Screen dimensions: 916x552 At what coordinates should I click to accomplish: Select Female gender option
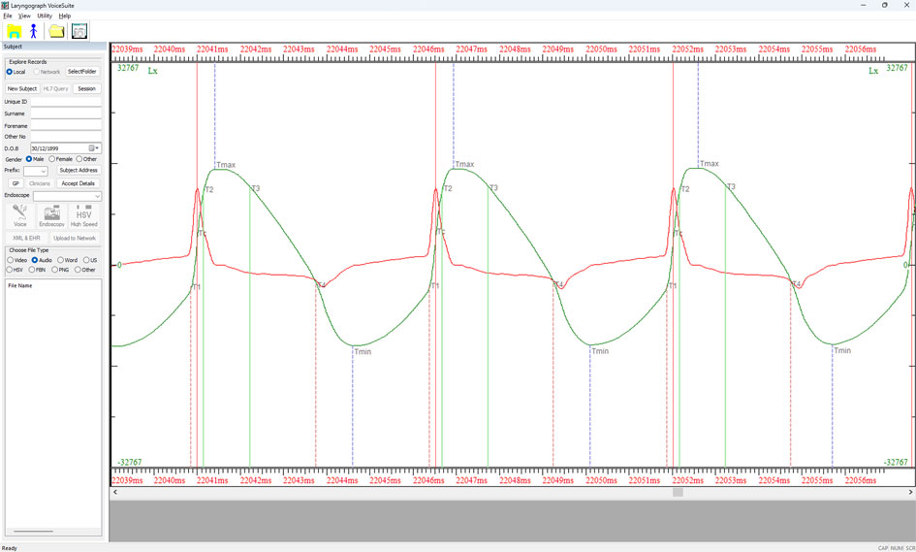click(x=52, y=159)
